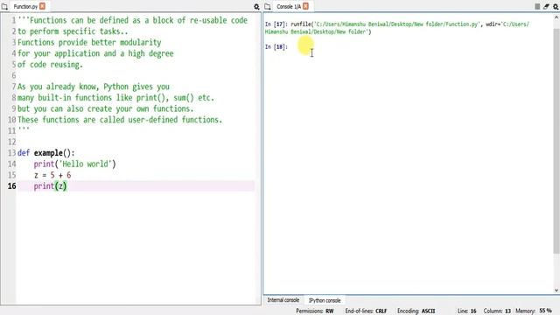Click the Encoding: ASCII status entry
This screenshot has width=560, height=315.
click(416, 311)
